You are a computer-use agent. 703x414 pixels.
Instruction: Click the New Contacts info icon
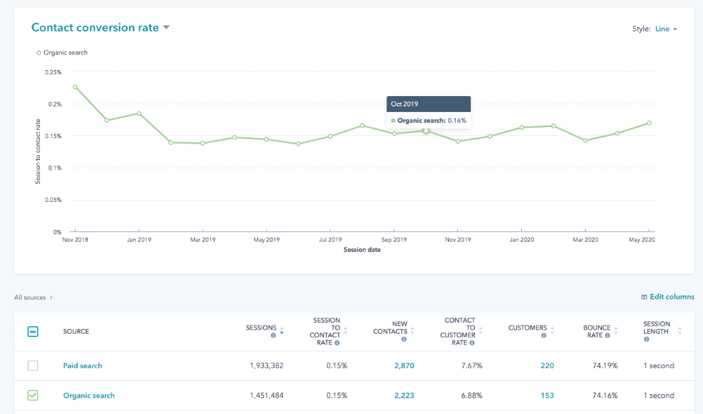tap(404, 339)
